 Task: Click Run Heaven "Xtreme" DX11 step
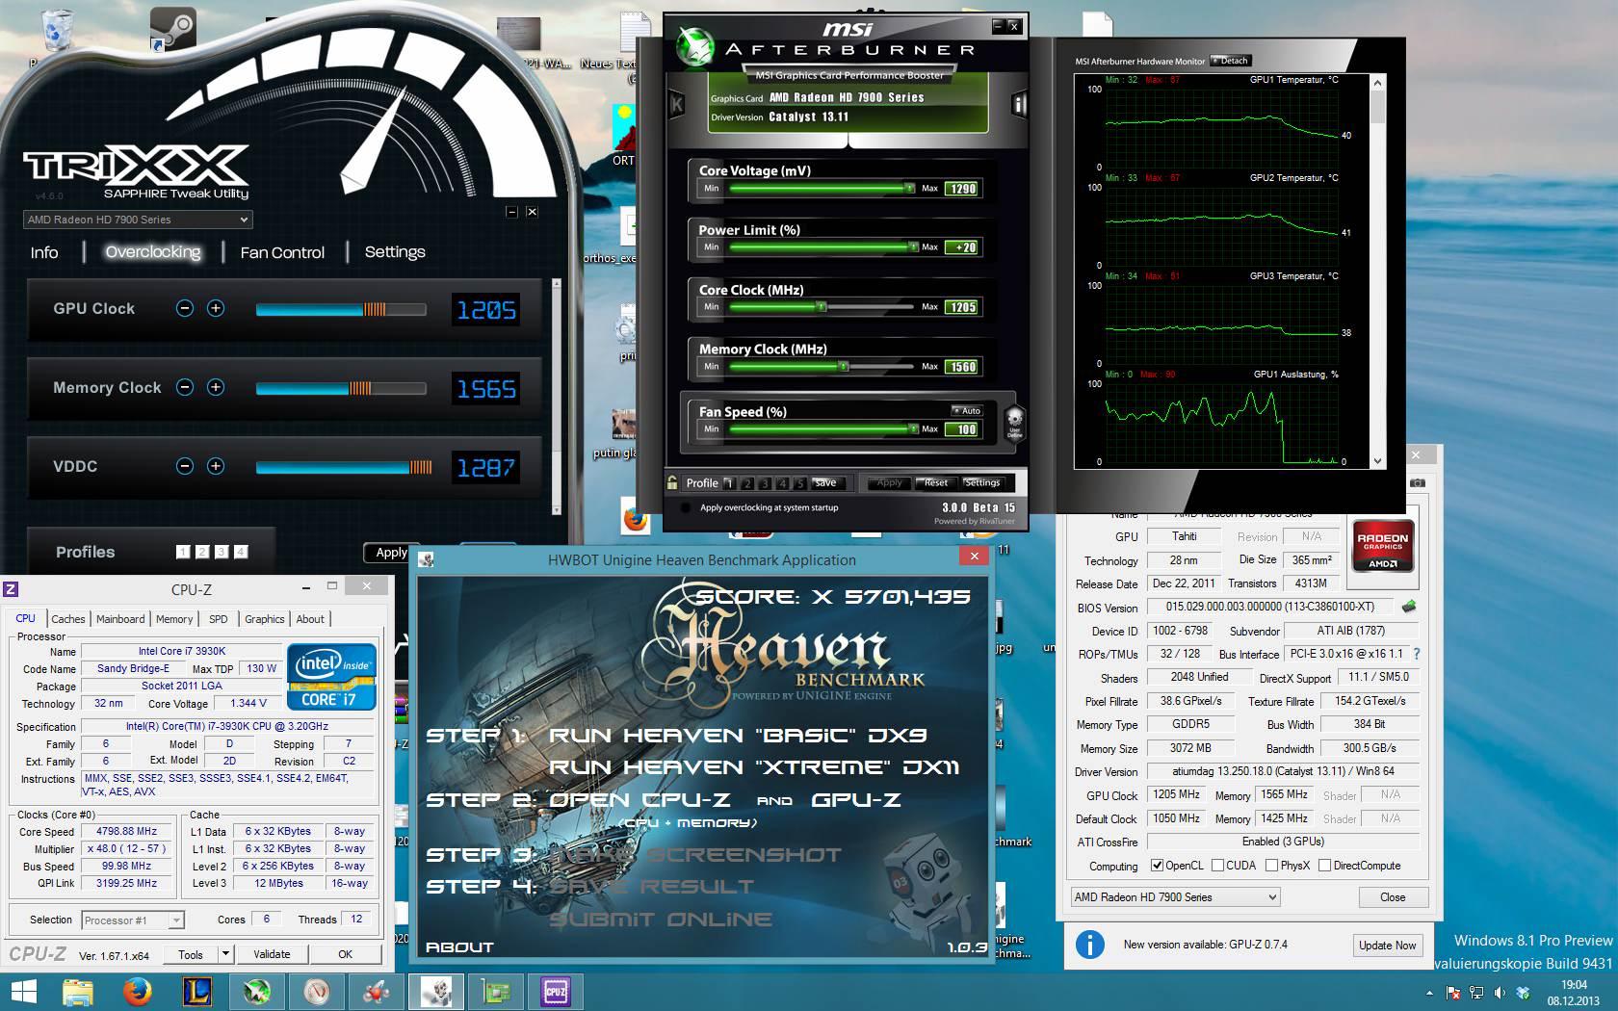coord(754,767)
